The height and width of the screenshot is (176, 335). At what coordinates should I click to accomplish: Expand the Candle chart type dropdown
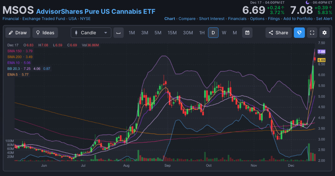pyautogui.click(x=91, y=33)
